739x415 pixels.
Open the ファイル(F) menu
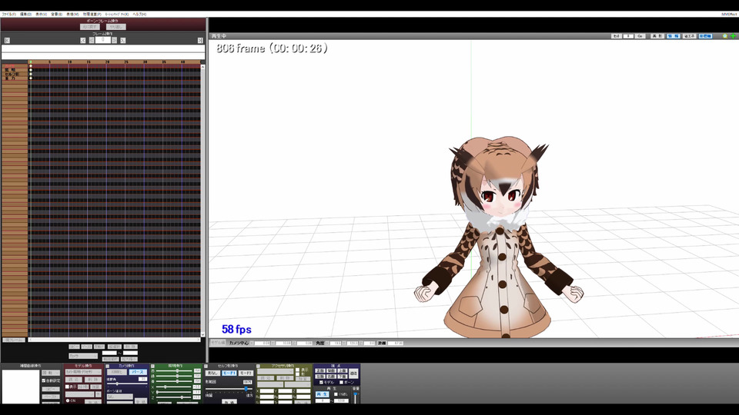(9, 14)
